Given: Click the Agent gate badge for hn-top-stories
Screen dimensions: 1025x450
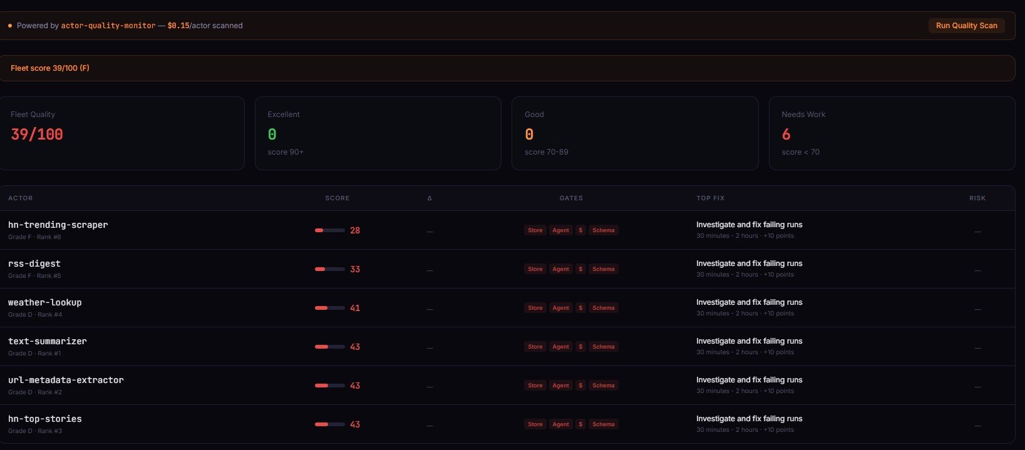Looking at the screenshot, I should point(560,424).
